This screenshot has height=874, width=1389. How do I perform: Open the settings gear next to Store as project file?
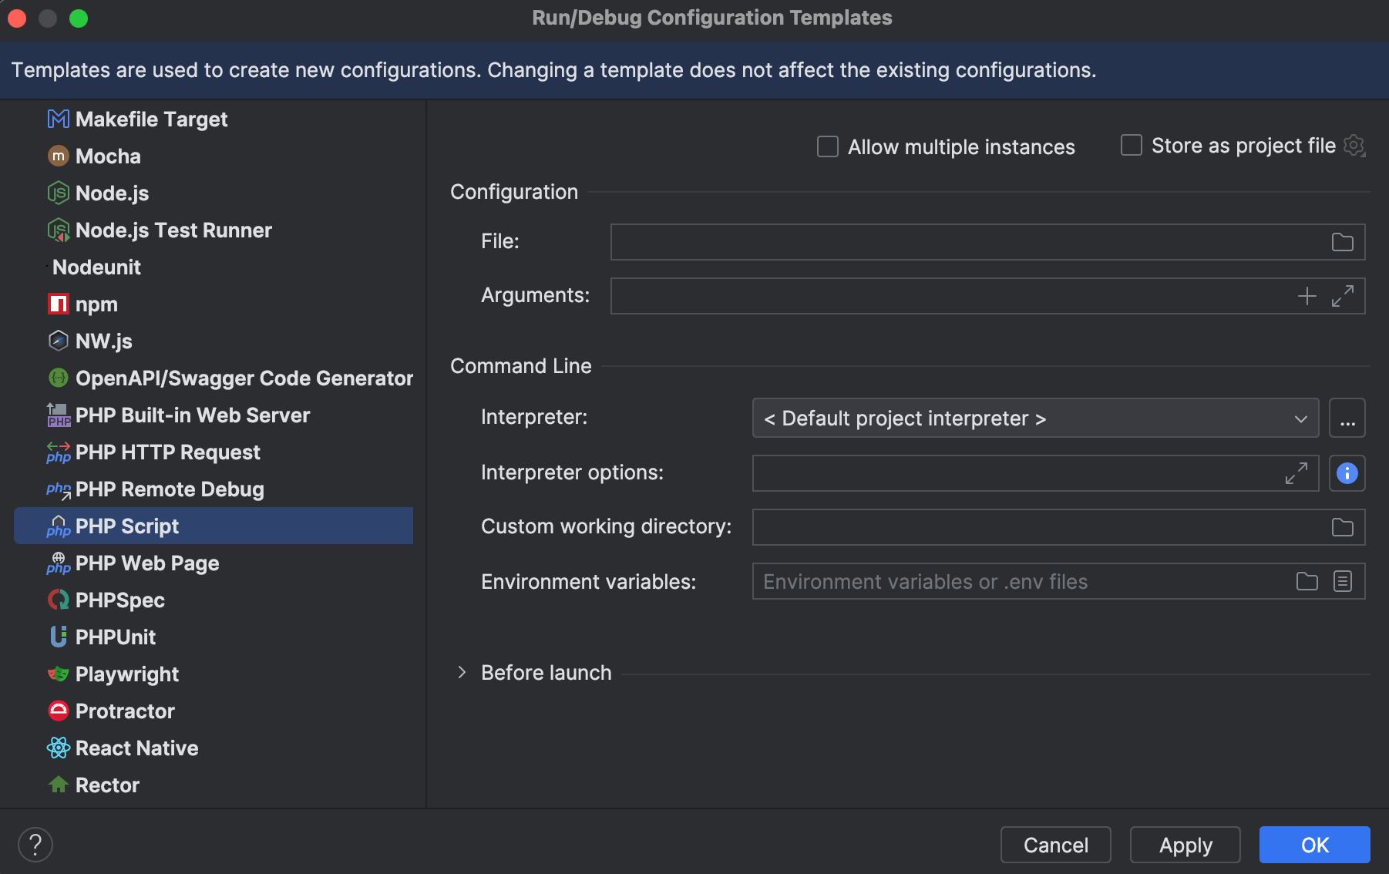point(1354,146)
